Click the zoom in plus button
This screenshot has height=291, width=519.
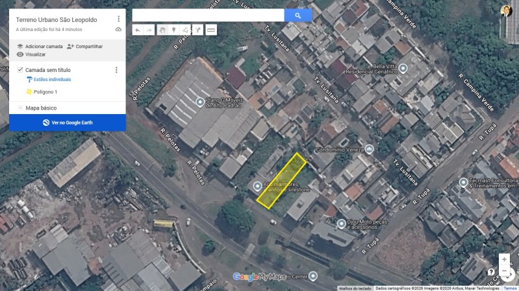tap(504, 259)
